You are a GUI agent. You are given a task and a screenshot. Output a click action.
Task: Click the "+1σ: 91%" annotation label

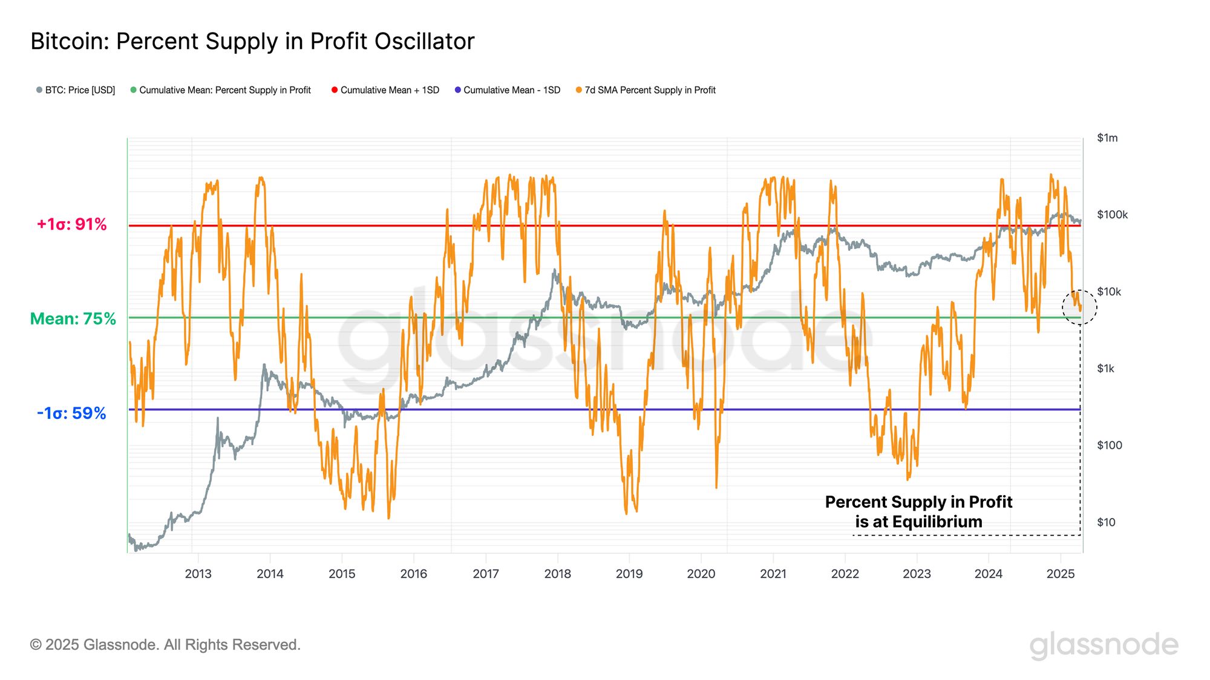[71, 224]
